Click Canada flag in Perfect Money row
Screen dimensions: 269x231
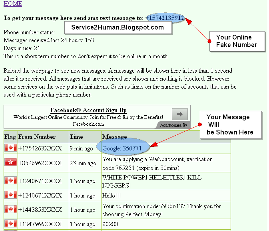(x=11, y=209)
